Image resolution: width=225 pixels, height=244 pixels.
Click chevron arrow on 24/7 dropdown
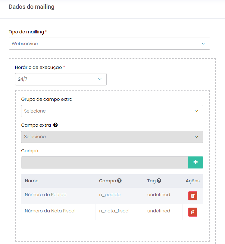100,79
